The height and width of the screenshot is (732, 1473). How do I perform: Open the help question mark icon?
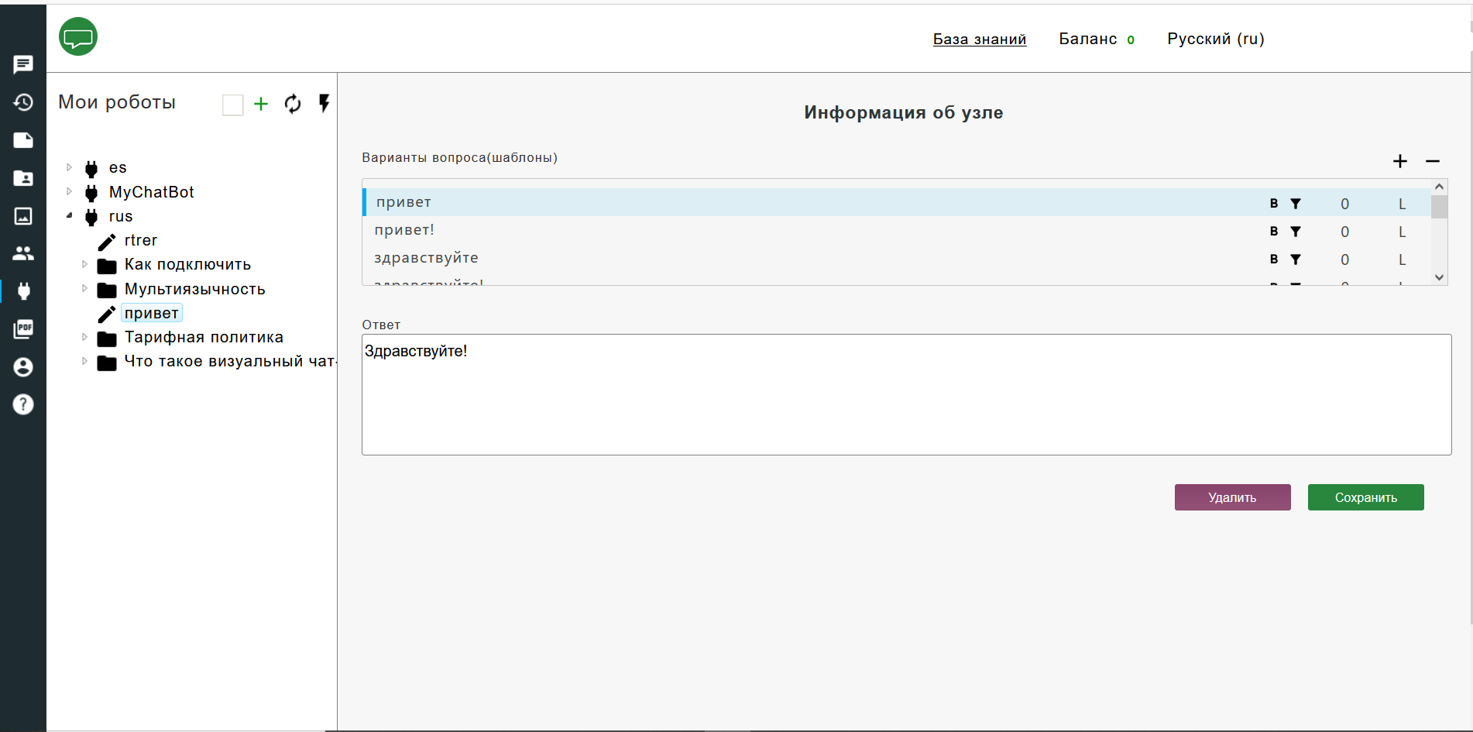point(23,404)
